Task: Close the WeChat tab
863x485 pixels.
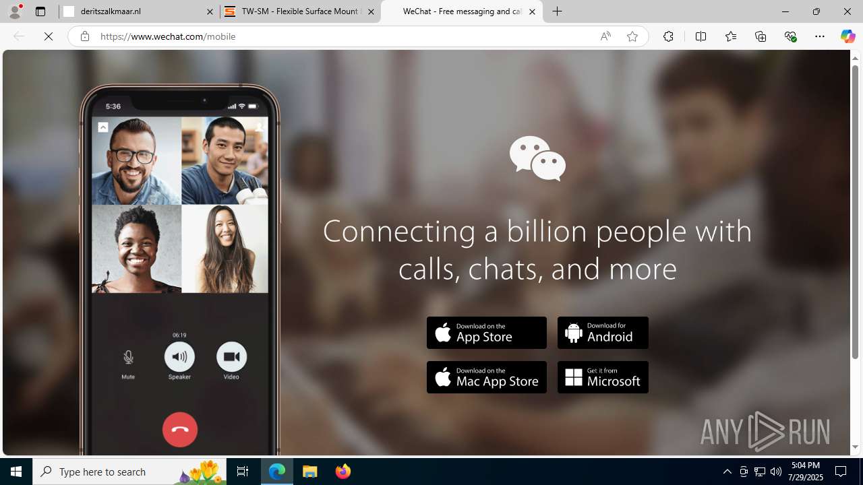Action: coord(532,11)
